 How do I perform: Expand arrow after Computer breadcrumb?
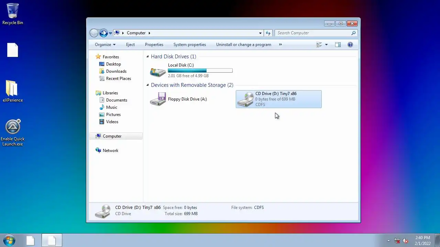149,33
